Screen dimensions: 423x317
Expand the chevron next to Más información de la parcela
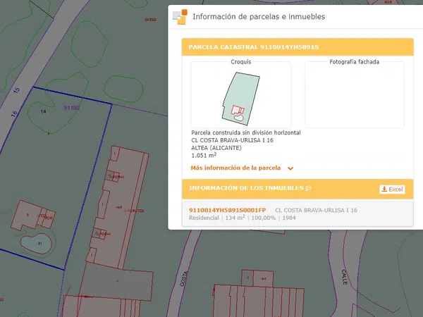pyautogui.click(x=290, y=168)
